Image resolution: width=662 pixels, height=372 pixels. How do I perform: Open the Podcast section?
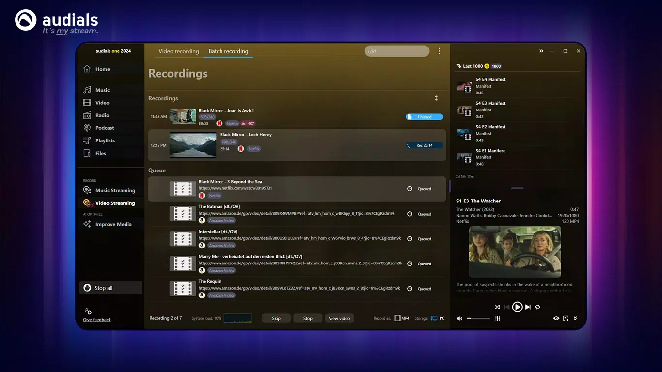(x=99, y=128)
